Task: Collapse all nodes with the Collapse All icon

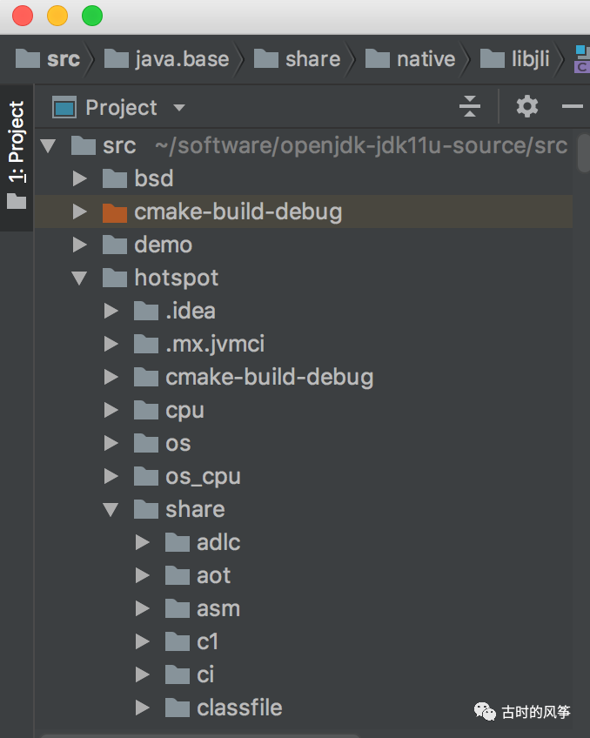Action: (470, 106)
